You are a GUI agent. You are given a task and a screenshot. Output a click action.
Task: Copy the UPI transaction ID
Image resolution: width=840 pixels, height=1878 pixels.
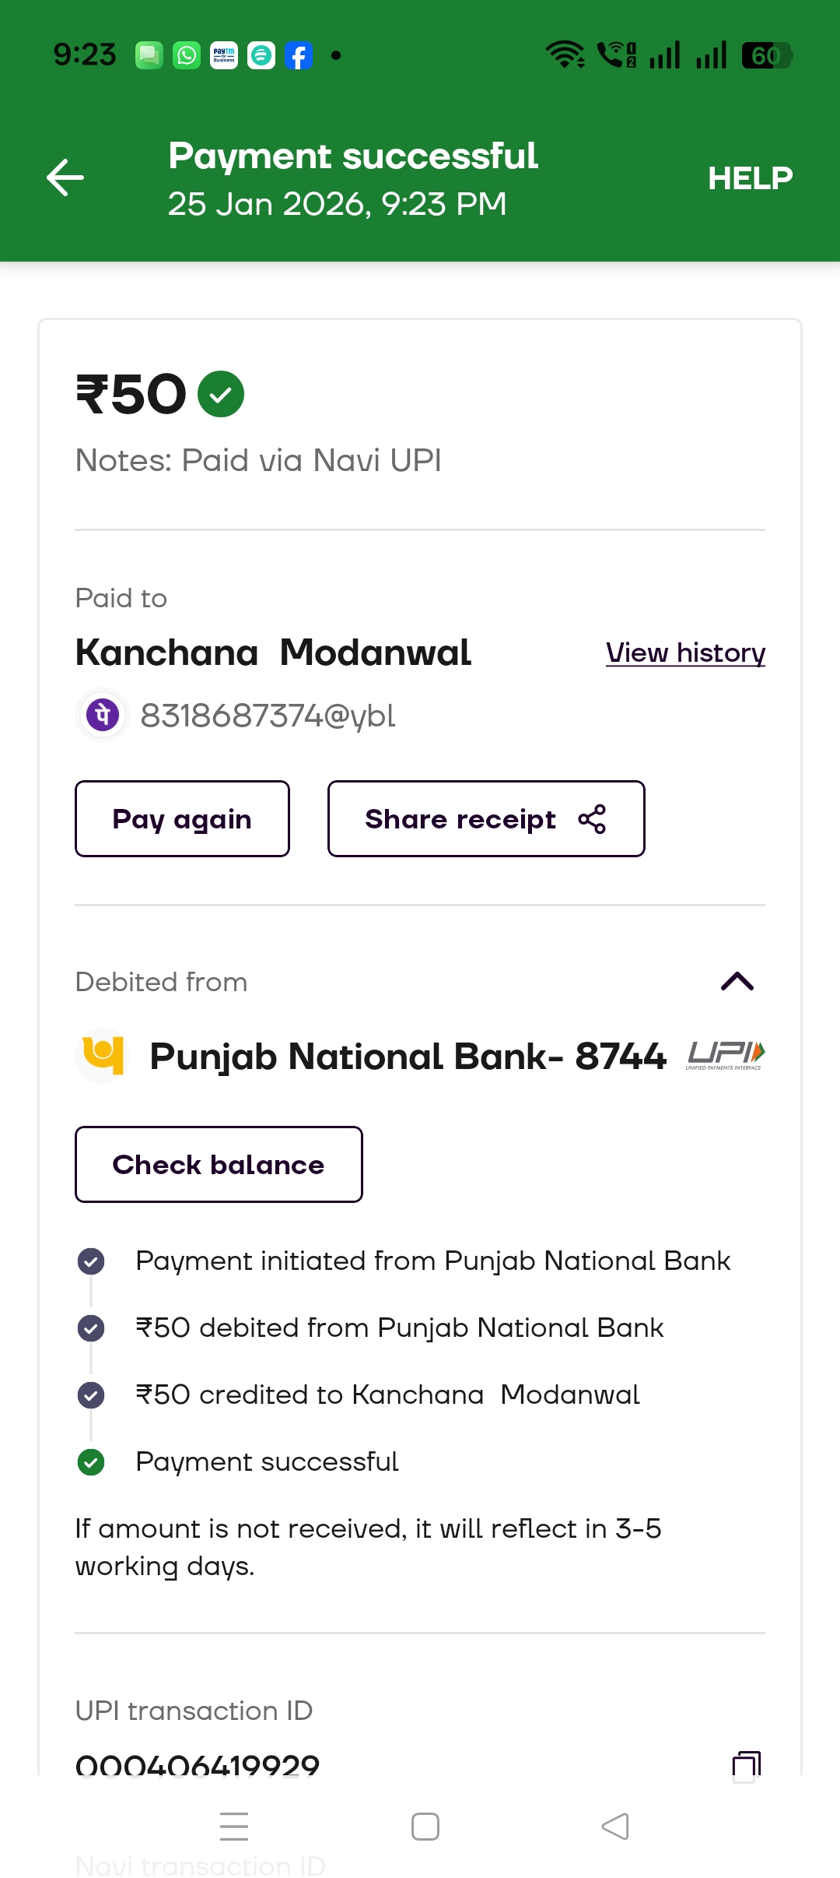pos(746,1766)
